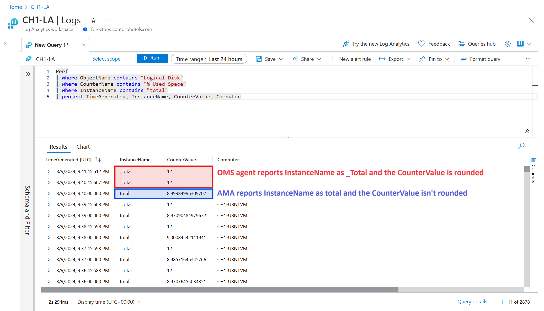The width and height of the screenshot is (544, 311).
Task: Select the New Query 1 tab
Action: (x=51, y=45)
